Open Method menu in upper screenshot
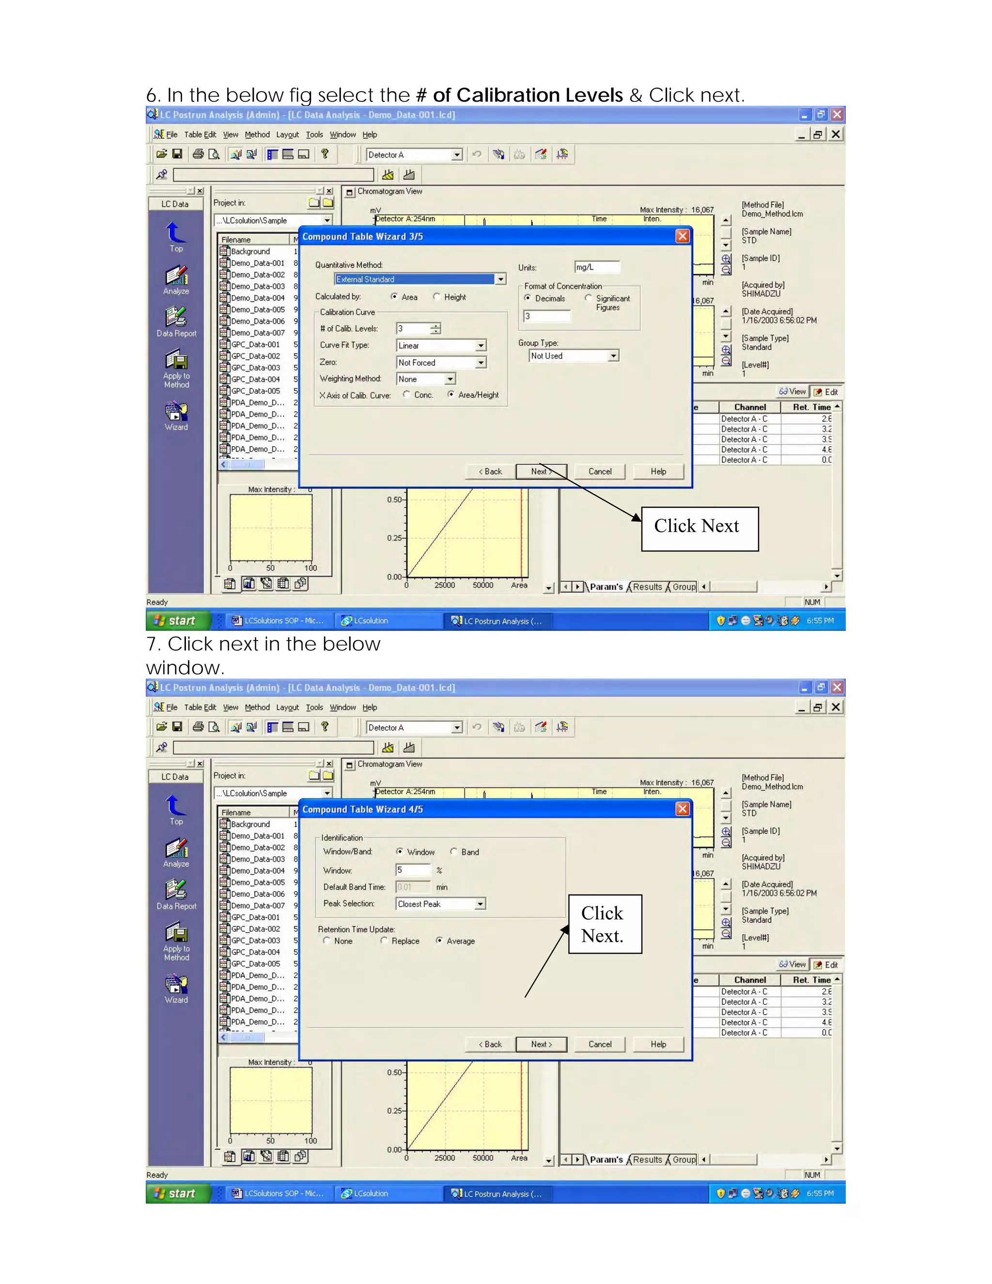The height and width of the screenshot is (1284, 992). [x=257, y=135]
